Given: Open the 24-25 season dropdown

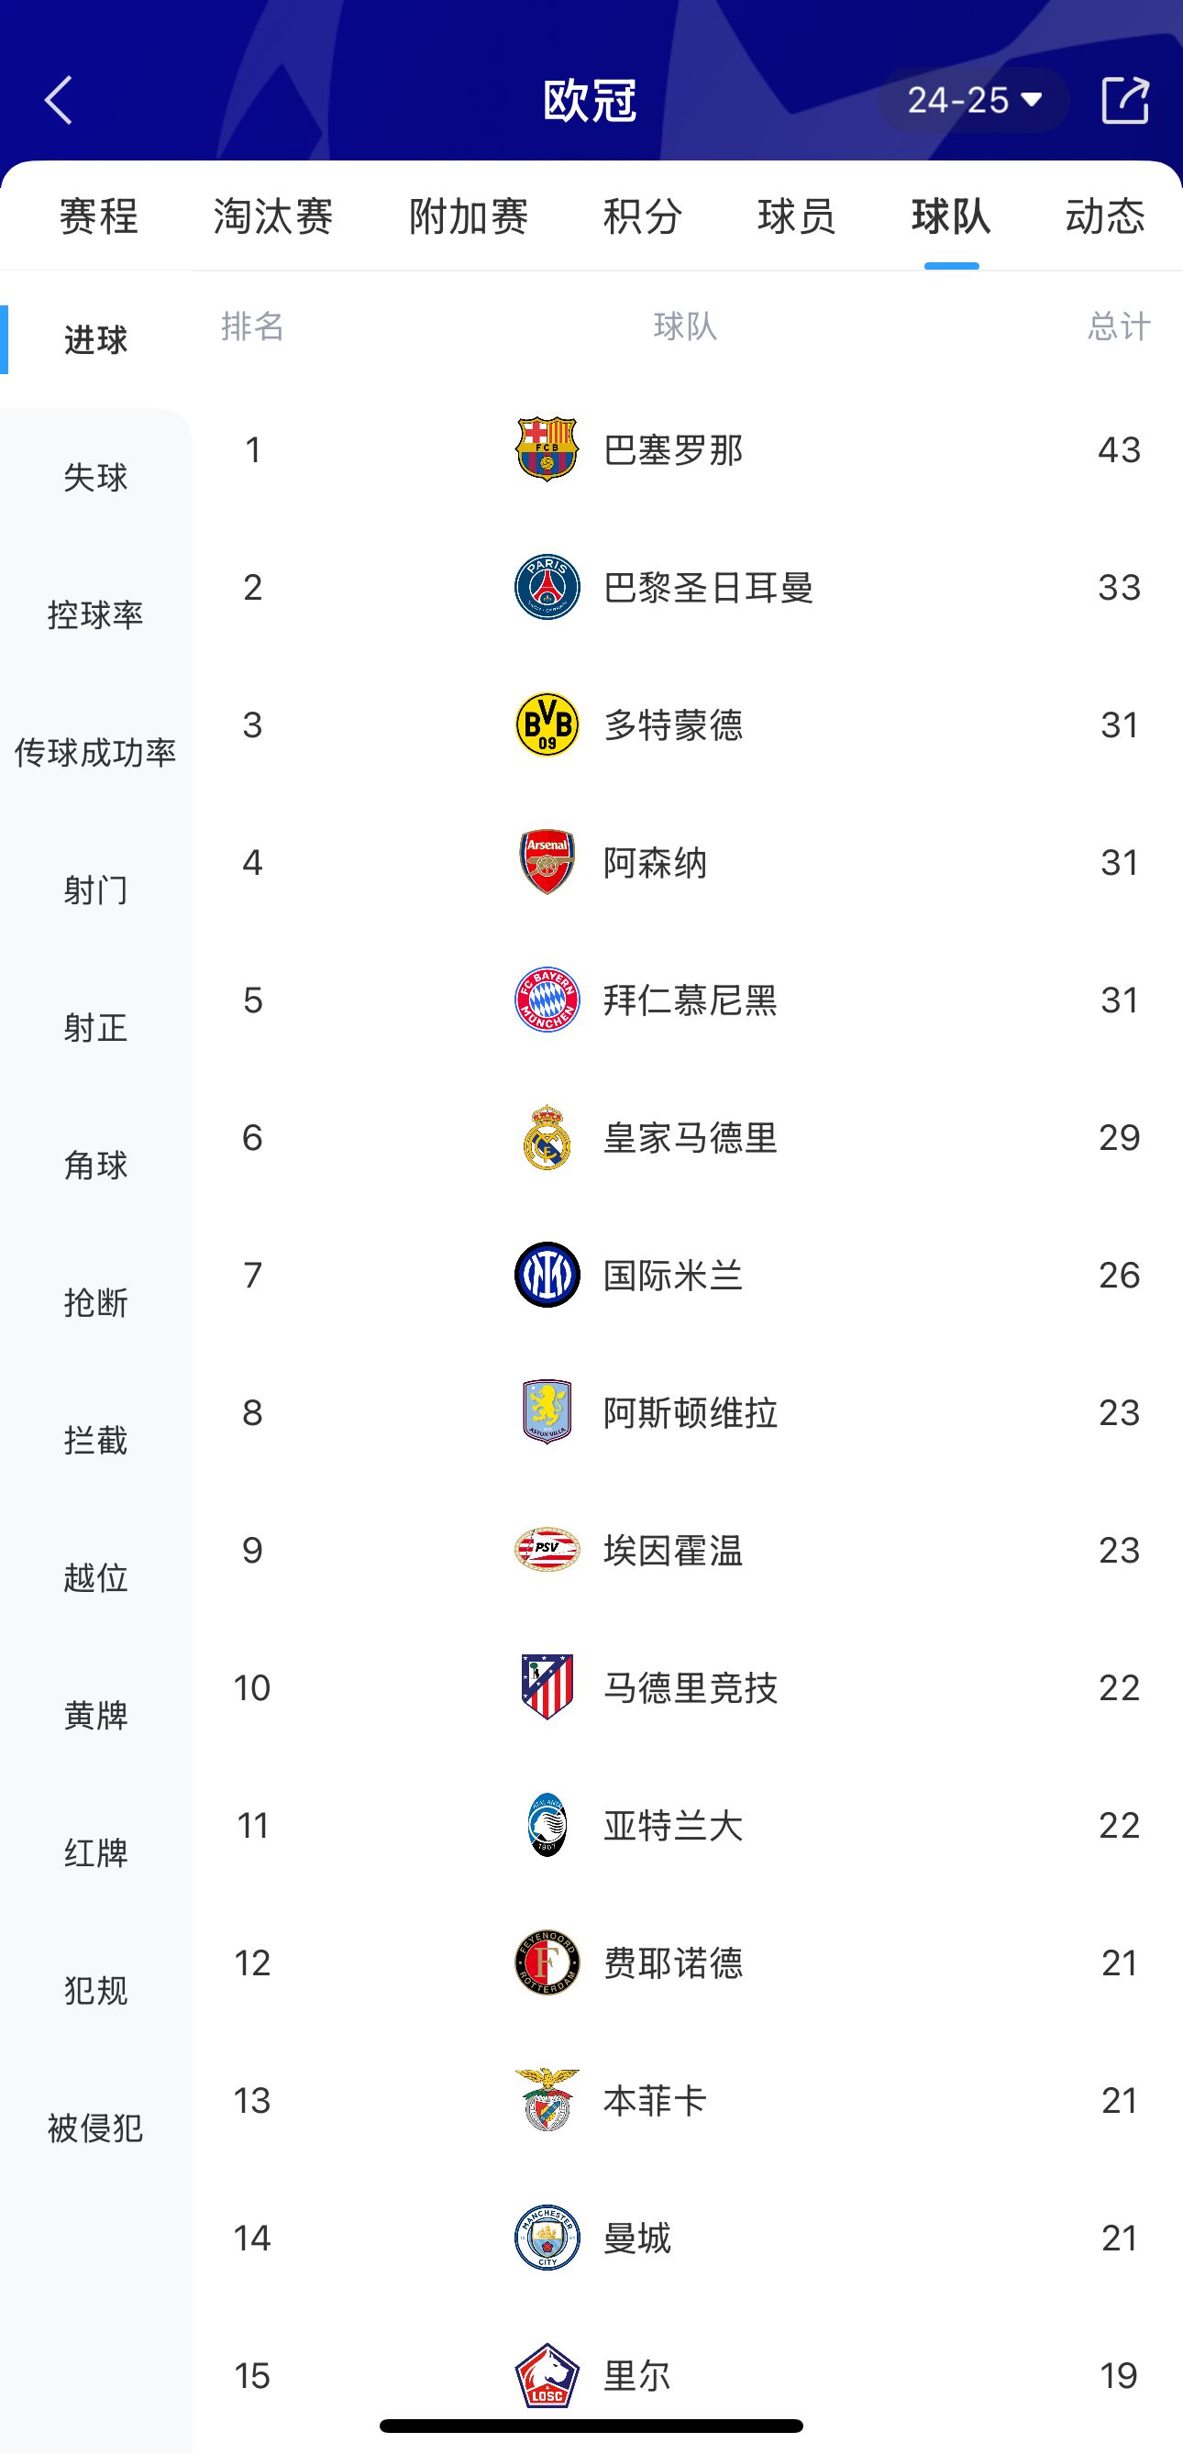Looking at the screenshot, I should [973, 100].
